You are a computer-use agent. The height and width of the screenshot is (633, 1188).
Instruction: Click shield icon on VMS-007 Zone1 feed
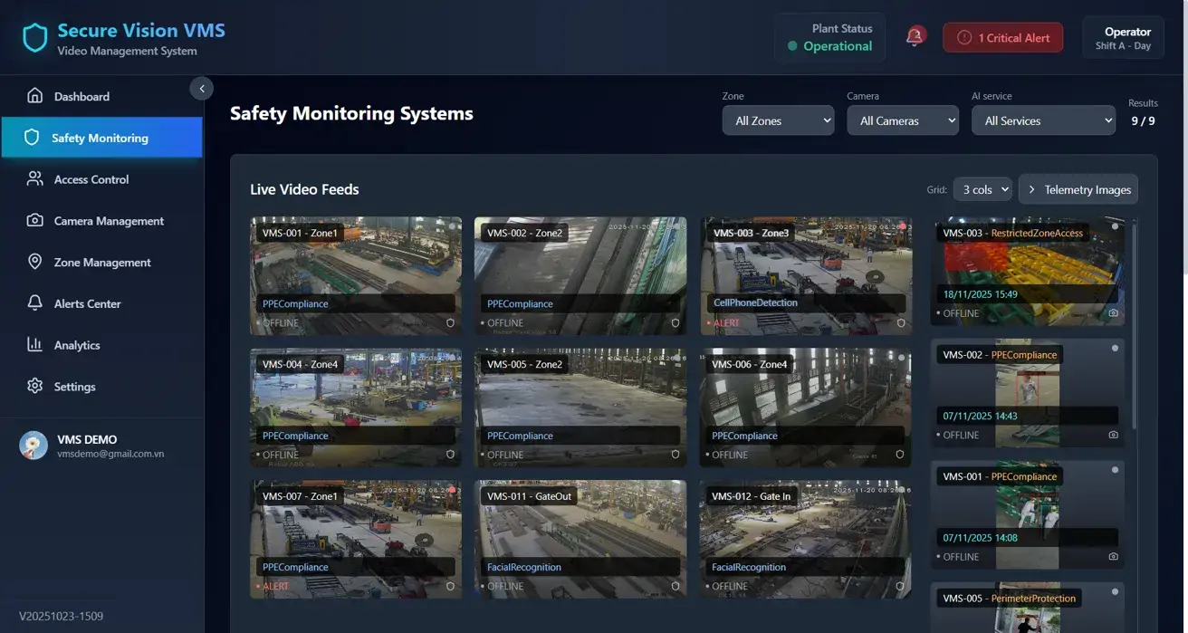click(x=451, y=586)
